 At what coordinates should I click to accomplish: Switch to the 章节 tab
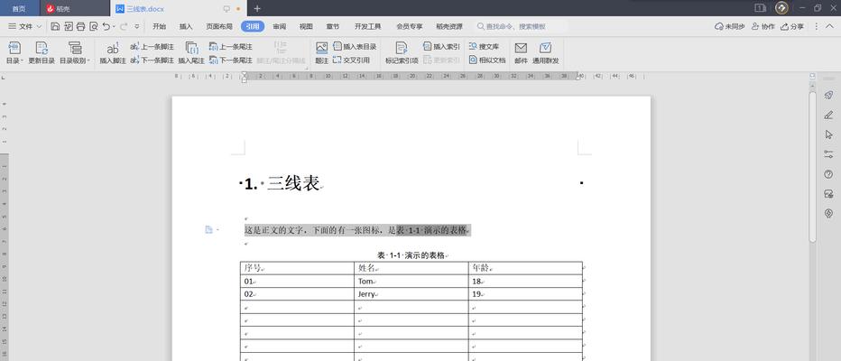333,26
